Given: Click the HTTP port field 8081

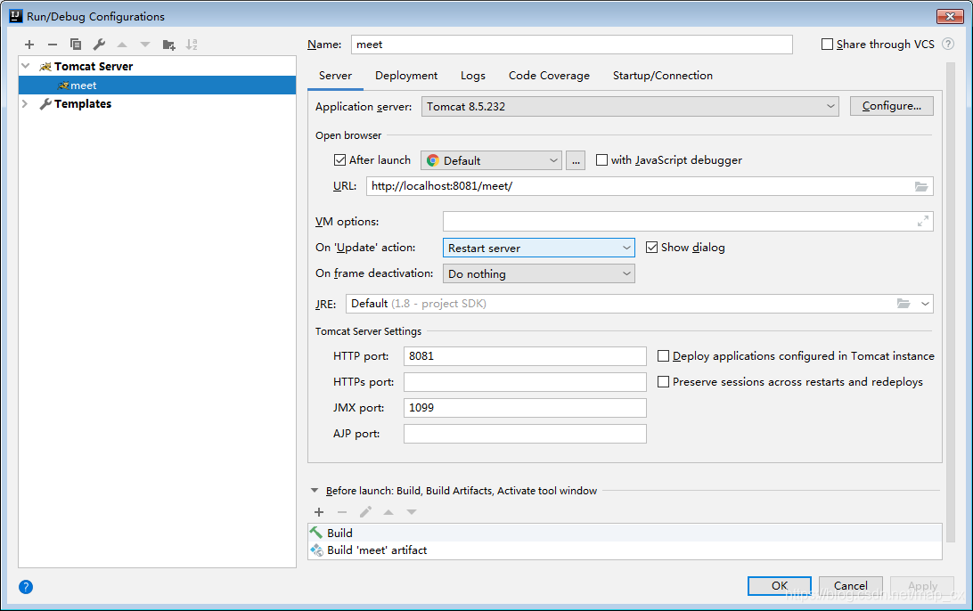Looking at the screenshot, I should pos(525,356).
